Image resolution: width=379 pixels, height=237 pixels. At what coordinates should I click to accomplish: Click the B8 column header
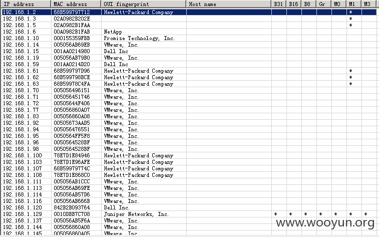pyautogui.click(x=309, y=4)
